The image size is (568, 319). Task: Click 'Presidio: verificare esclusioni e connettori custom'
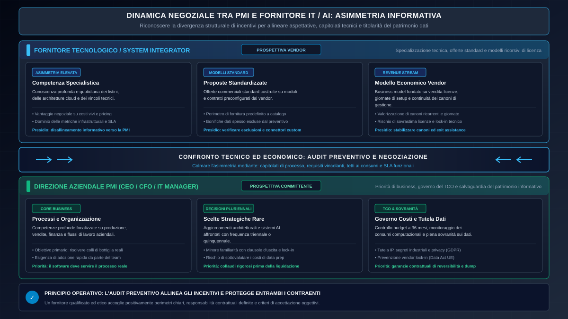point(252,130)
